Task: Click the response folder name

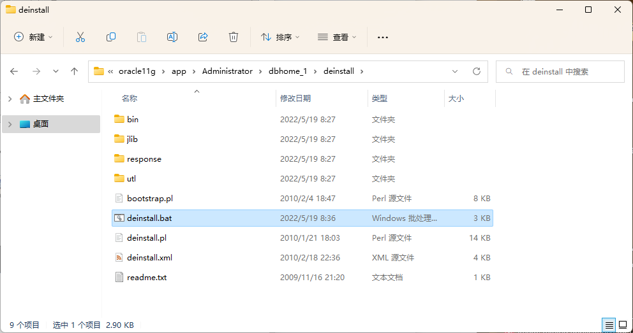Action: (144, 159)
